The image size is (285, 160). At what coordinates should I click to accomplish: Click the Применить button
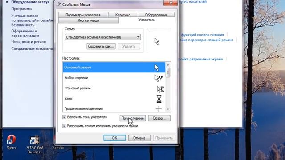(x=164, y=138)
